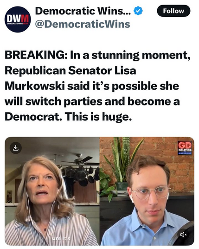Play the video on the woman's striped-shirt side

tap(52, 191)
